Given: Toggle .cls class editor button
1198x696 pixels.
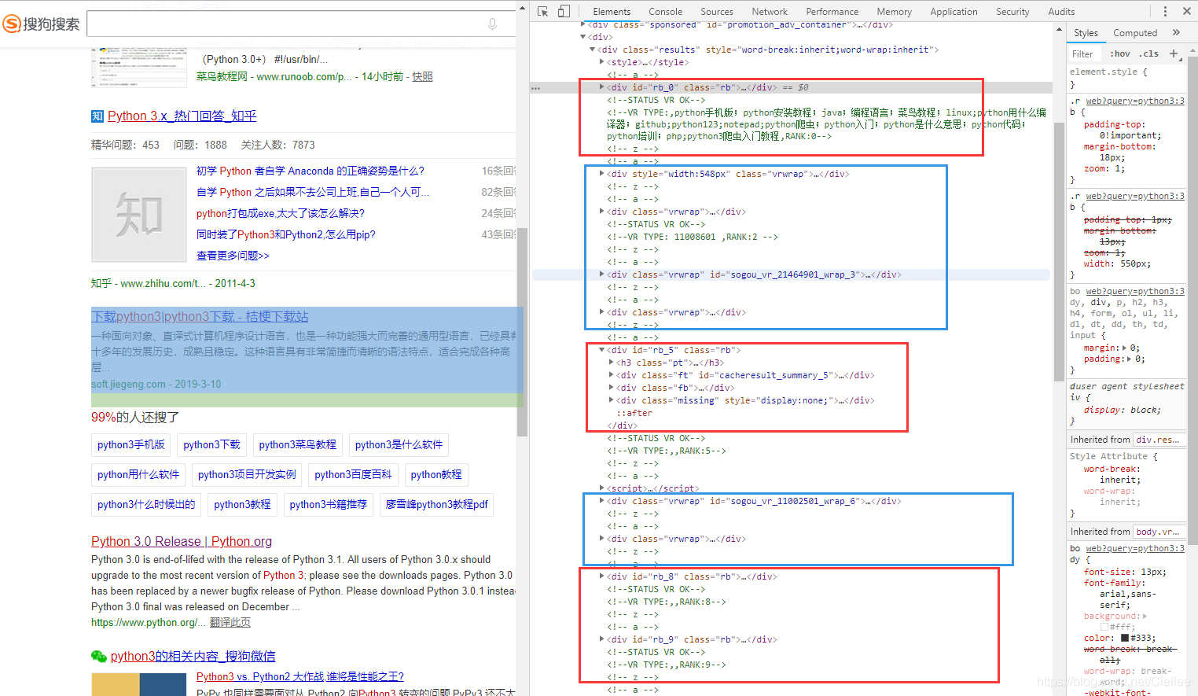Looking at the screenshot, I should pyautogui.click(x=1150, y=54).
